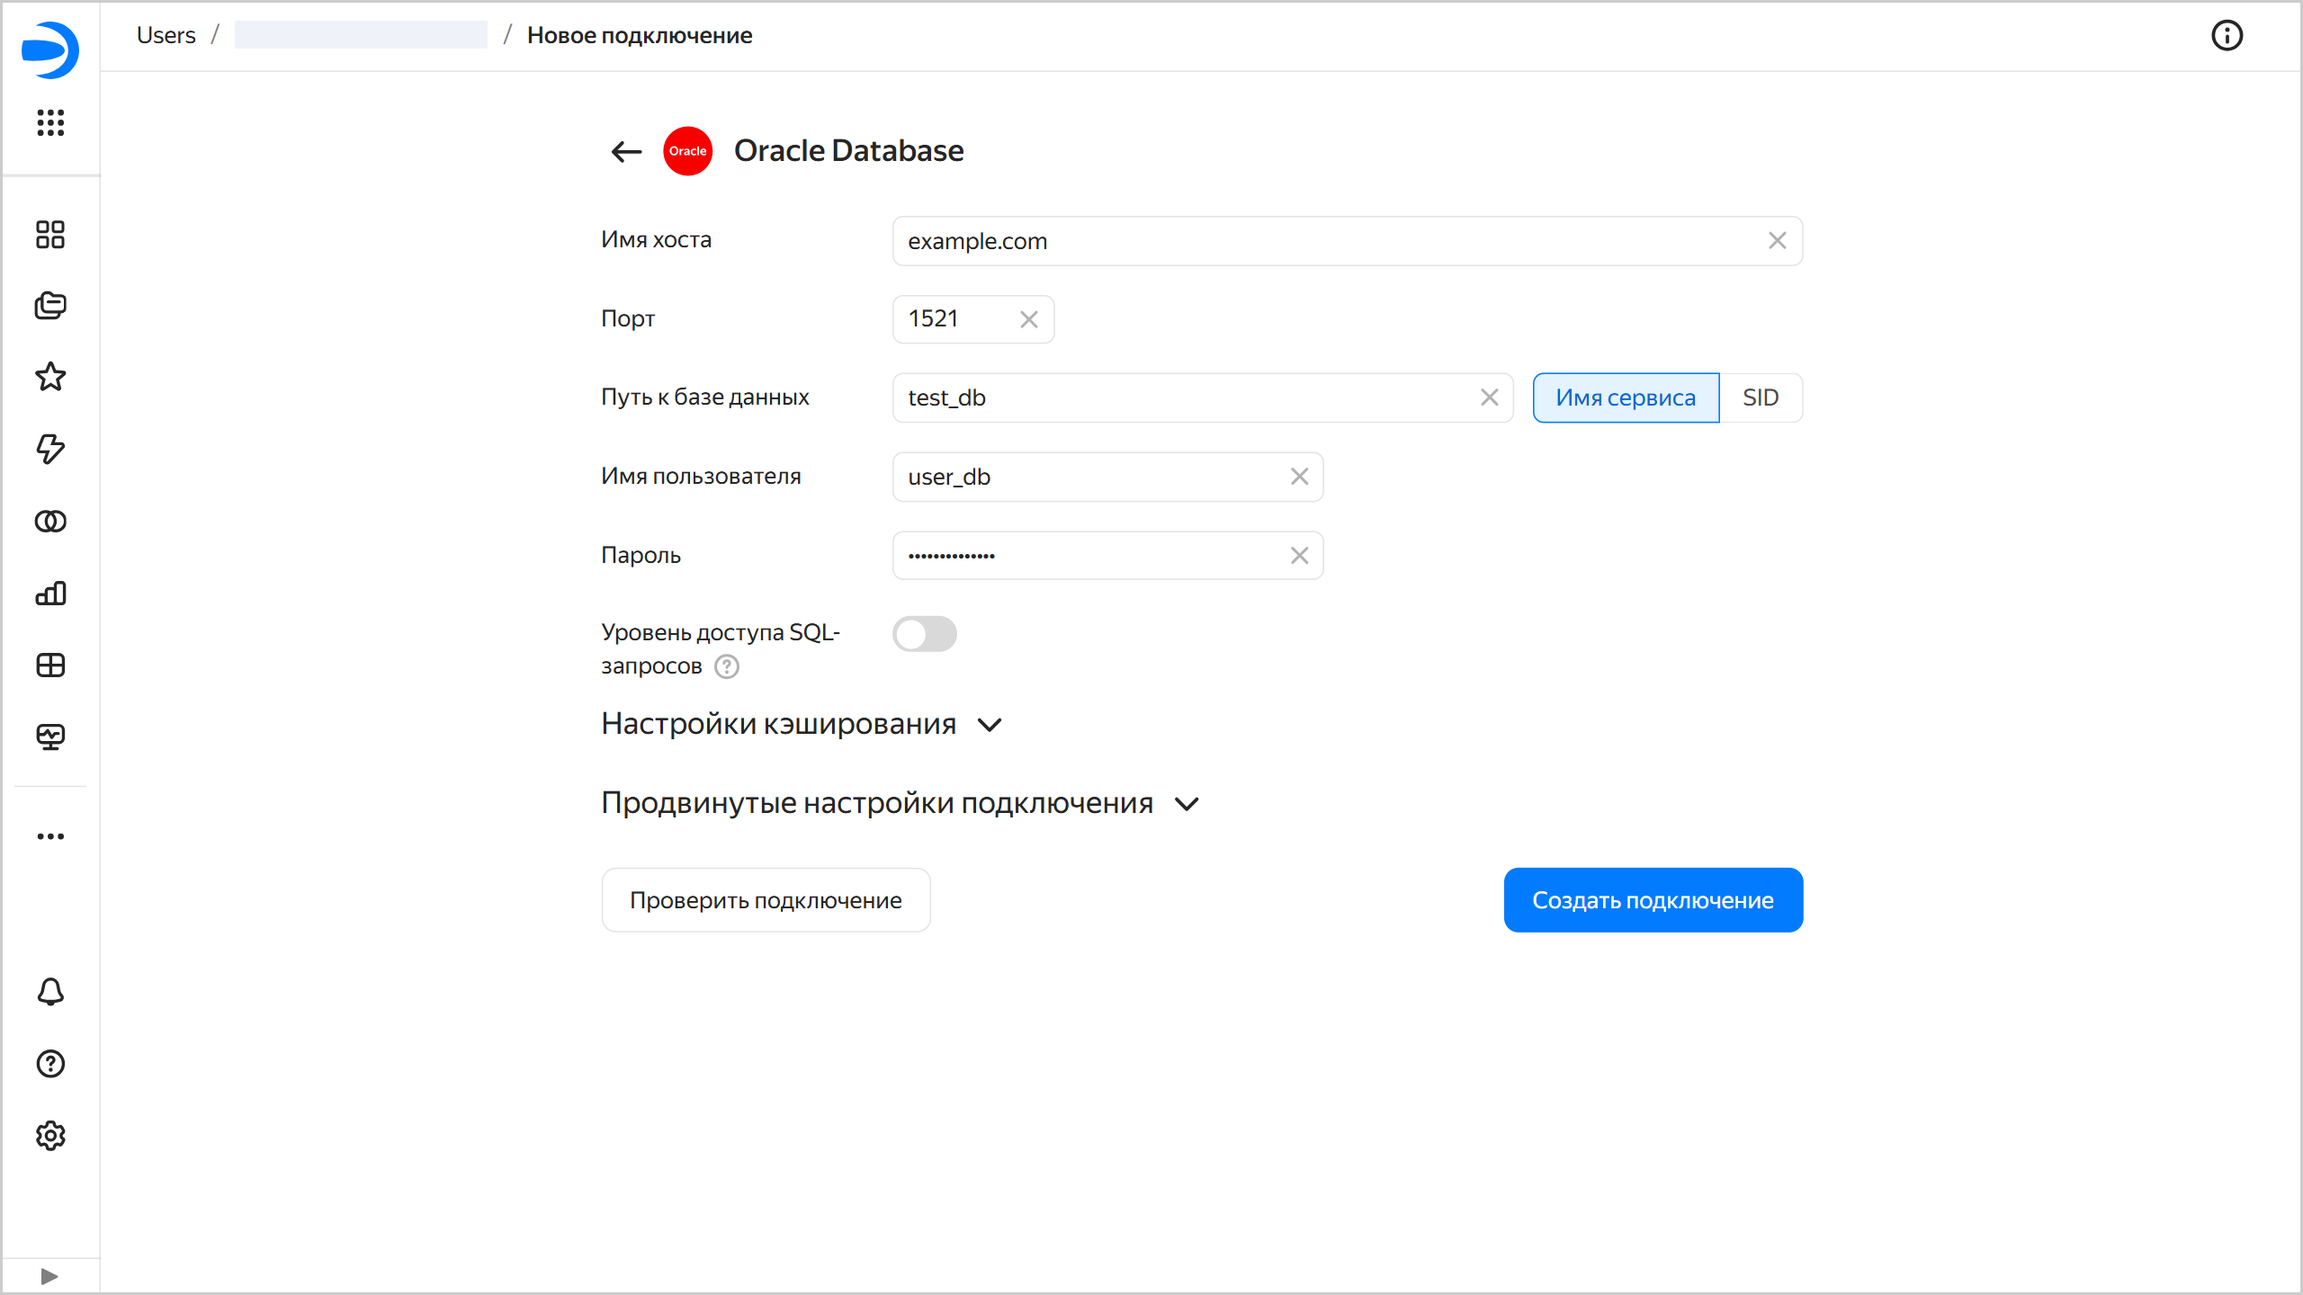Select the Имя сервиса option
The image size is (2303, 1295).
point(1626,397)
